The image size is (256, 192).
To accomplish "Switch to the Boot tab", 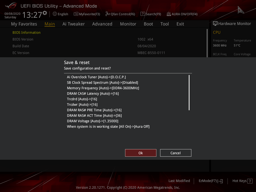I will (x=148, y=24).
